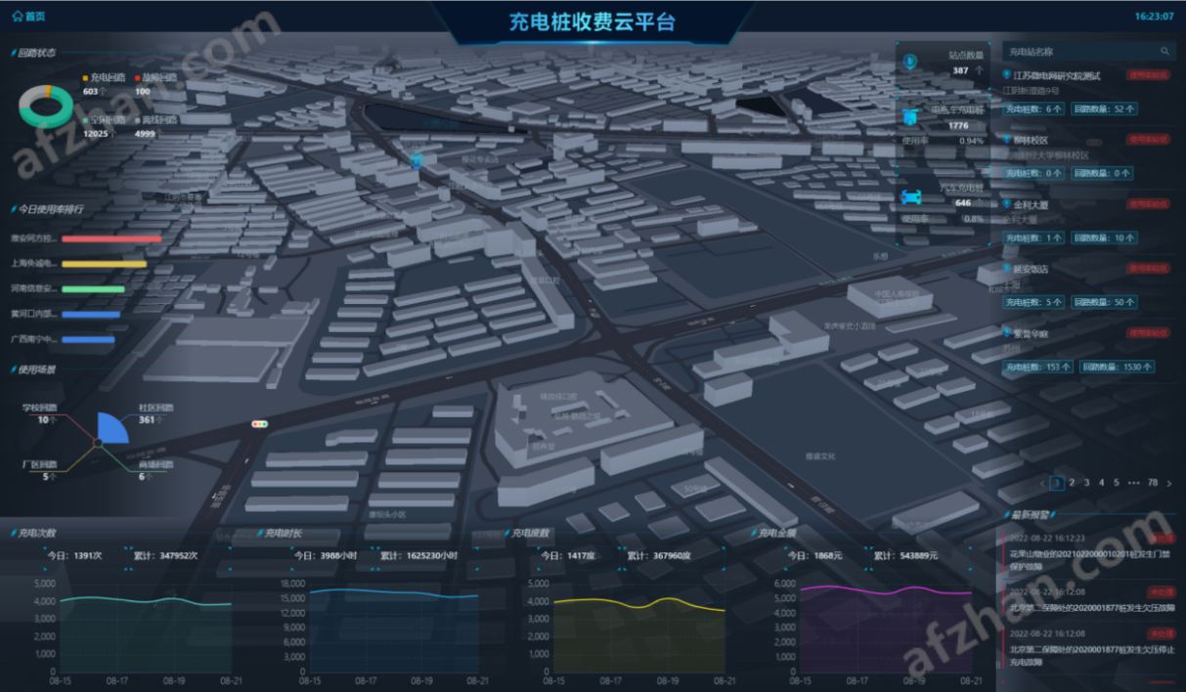1186x692 pixels.
Task: Click the 充电桩数: 6 个 badge
Action: pyautogui.click(x=1034, y=108)
